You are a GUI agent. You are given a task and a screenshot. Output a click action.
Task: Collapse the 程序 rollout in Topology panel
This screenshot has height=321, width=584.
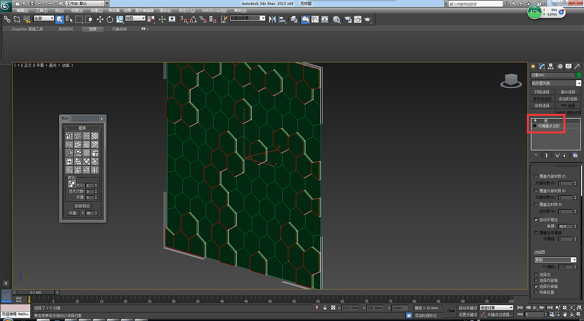coord(67,128)
